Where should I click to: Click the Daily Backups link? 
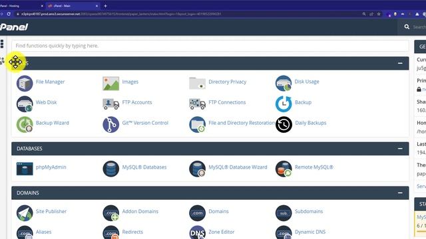311,123
